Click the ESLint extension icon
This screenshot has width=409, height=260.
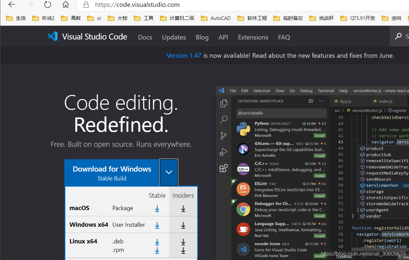click(243, 189)
